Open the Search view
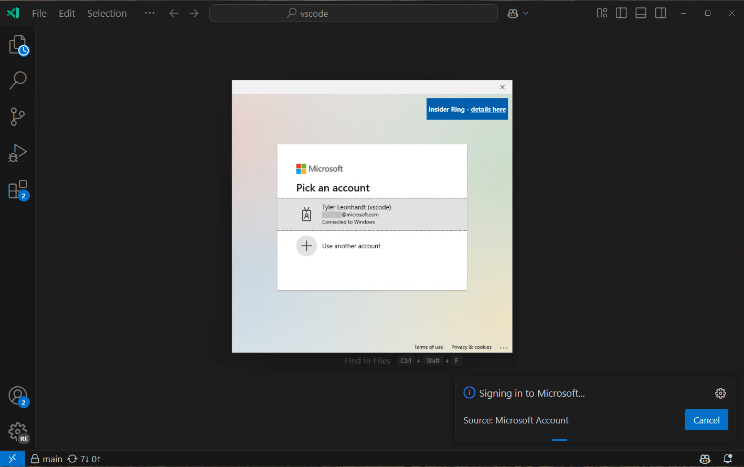 (17, 80)
